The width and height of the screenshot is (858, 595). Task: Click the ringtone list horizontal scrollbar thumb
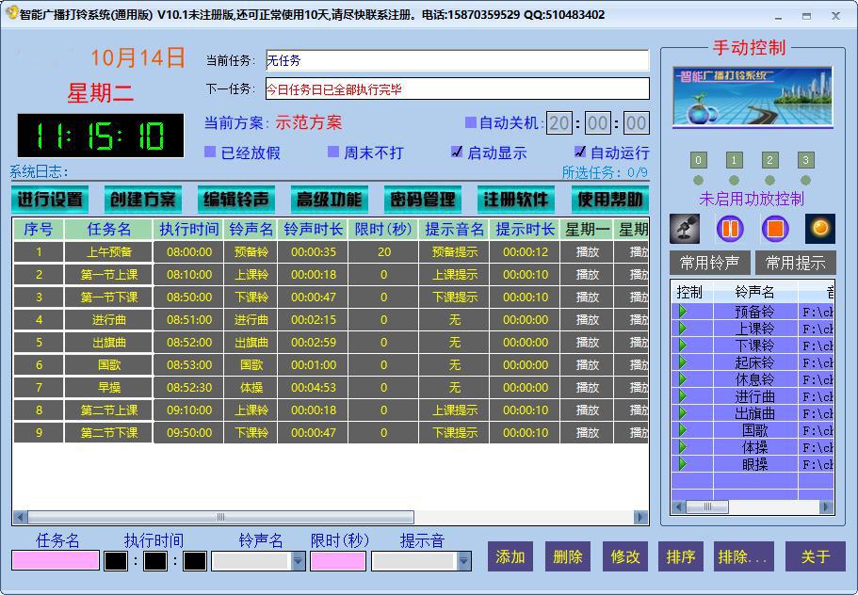coord(707,507)
